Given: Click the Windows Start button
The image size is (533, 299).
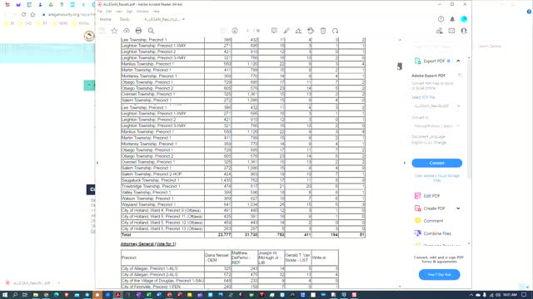Looking at the screenshot, I should click(x=5, y=295).
